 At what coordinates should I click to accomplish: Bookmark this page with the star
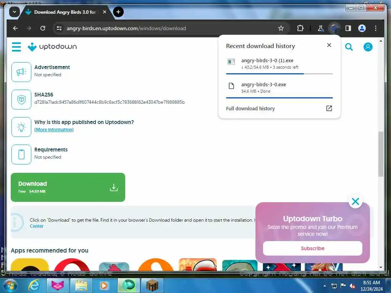coord(281,28)
